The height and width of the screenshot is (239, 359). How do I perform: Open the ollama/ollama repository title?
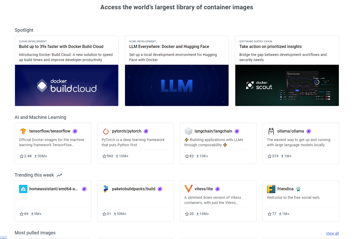click(x=291, y=131)
